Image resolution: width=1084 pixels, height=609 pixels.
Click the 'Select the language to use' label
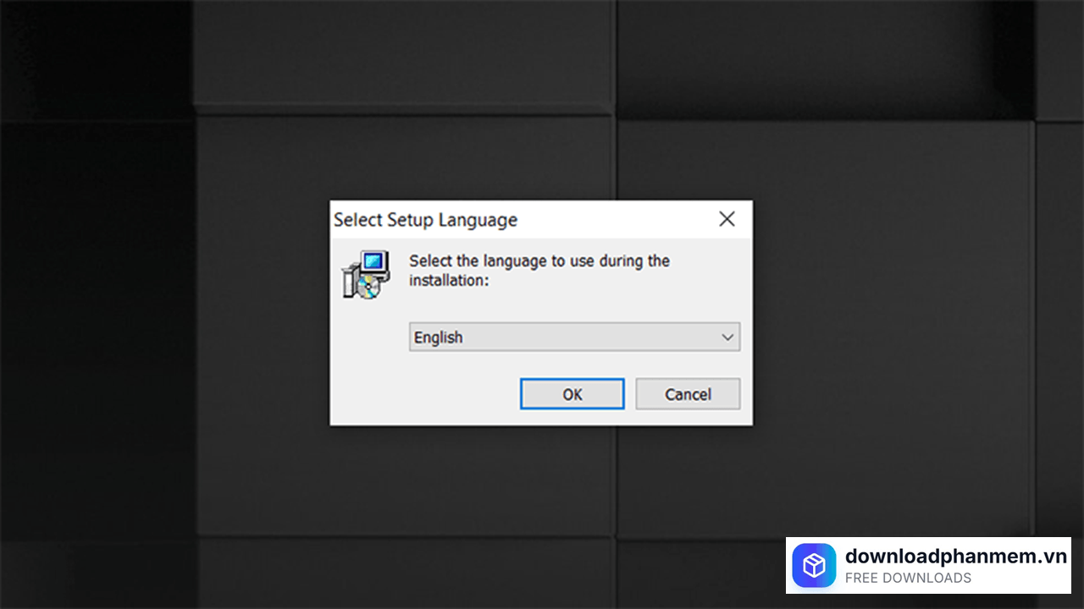pyautogui.click(x=539, y=261)
